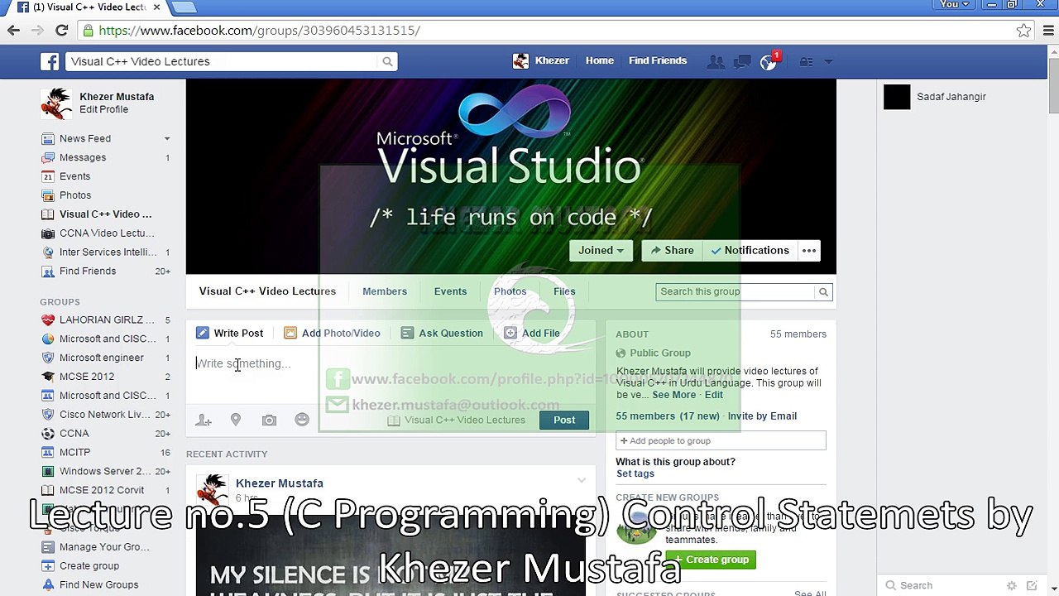
Task: Click the emoji feeling icon in composer
Action: tap(302, 421)
